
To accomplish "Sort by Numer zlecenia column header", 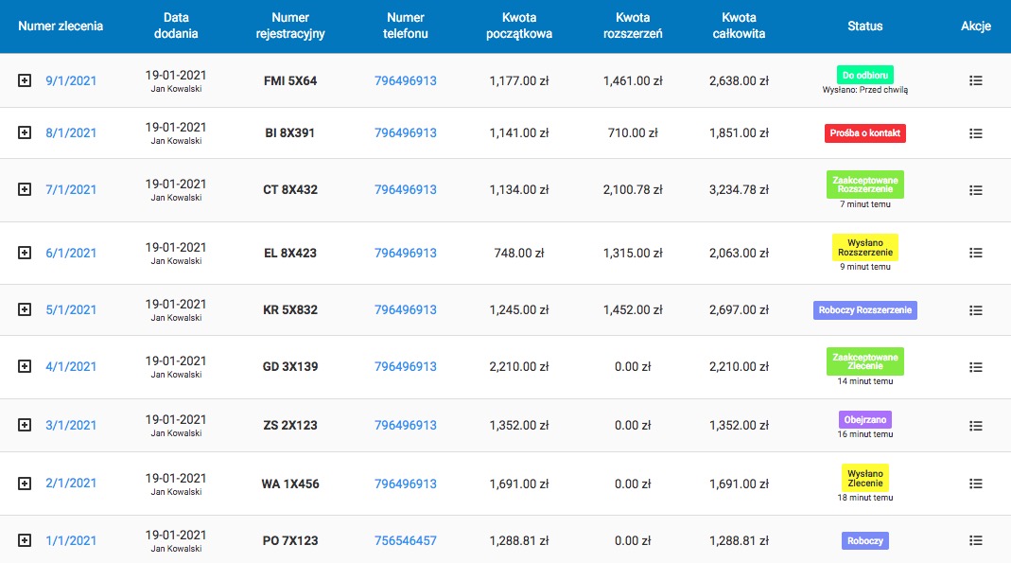I will 61,26.
